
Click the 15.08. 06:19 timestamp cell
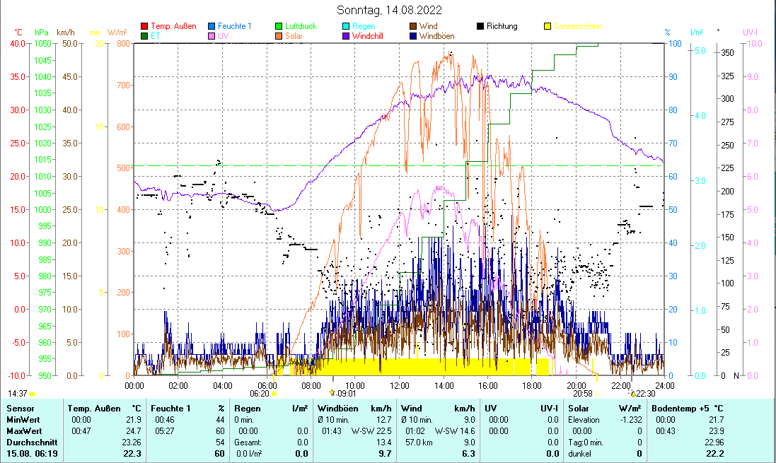(x=32, y=454)
